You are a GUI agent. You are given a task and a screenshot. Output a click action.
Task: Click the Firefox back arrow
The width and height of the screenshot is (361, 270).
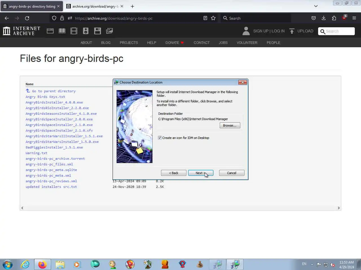(7, 18)
